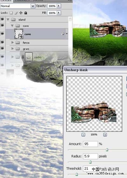This screenshot has height=178, width=127.
Task: Click the Amount value field
Action: pyautogui.click(x=90, y=144)
